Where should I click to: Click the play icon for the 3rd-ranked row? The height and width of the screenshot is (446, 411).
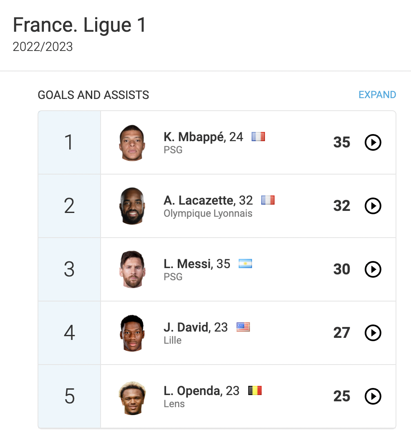point(373,270)
